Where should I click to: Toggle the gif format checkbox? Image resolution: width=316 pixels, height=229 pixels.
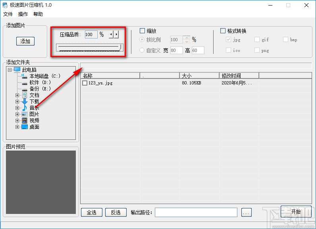point(257,39)
